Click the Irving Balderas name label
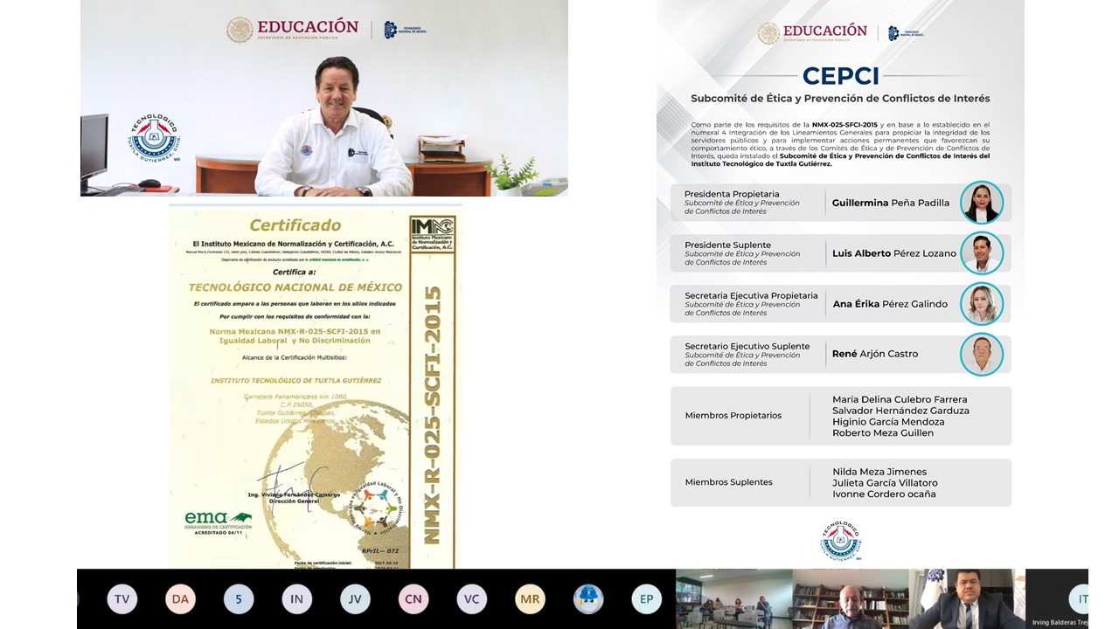Viewport: 1119px width, 629px height. [1060, 622]
